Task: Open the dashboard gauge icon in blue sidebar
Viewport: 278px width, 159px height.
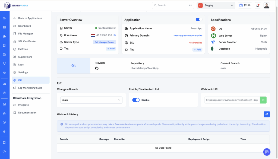Action: pyautogui.click(x=4, y=18)
